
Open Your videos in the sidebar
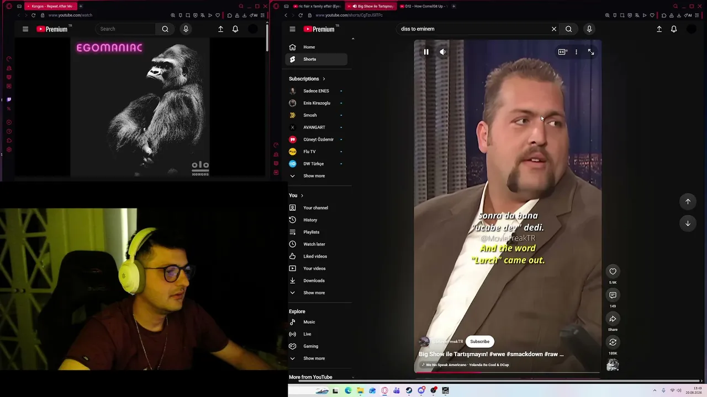tap(316, 269)
